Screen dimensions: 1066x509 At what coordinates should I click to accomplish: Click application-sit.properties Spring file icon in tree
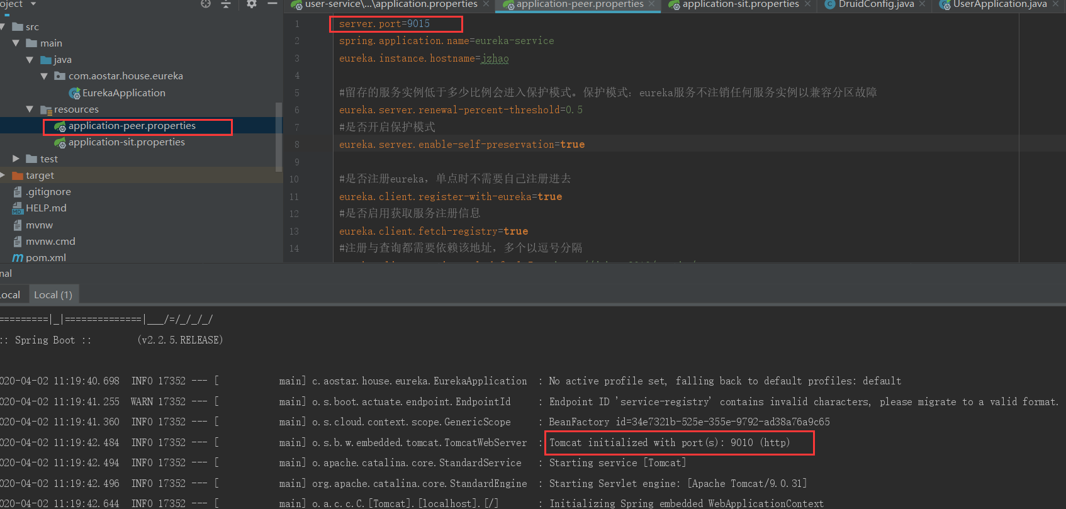point(60,143)
